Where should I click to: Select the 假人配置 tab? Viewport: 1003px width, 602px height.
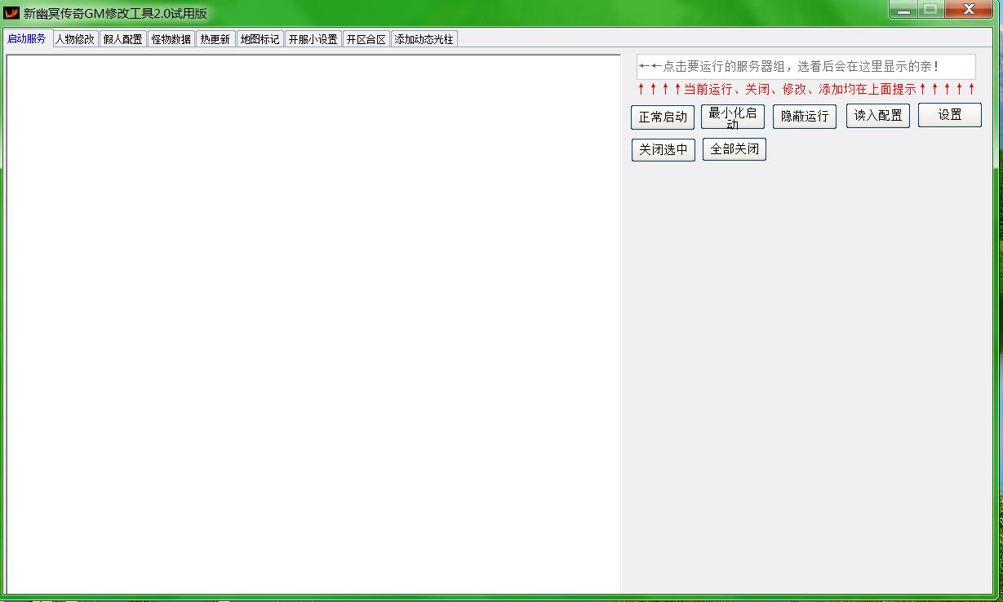tap(123, 39)
